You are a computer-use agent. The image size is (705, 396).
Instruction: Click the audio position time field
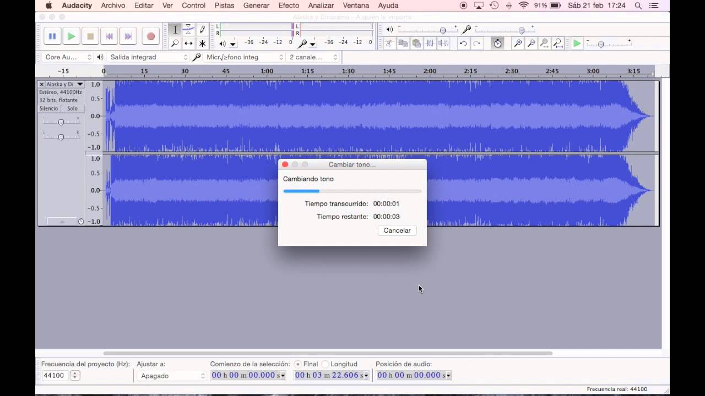414,375
